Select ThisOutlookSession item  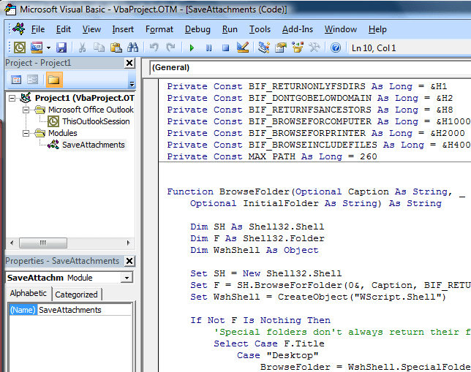[x=96, y=121]
